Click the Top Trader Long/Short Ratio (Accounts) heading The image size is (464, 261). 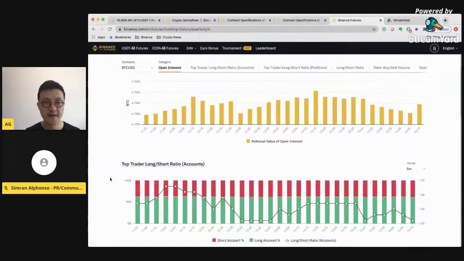pos(163,164)
